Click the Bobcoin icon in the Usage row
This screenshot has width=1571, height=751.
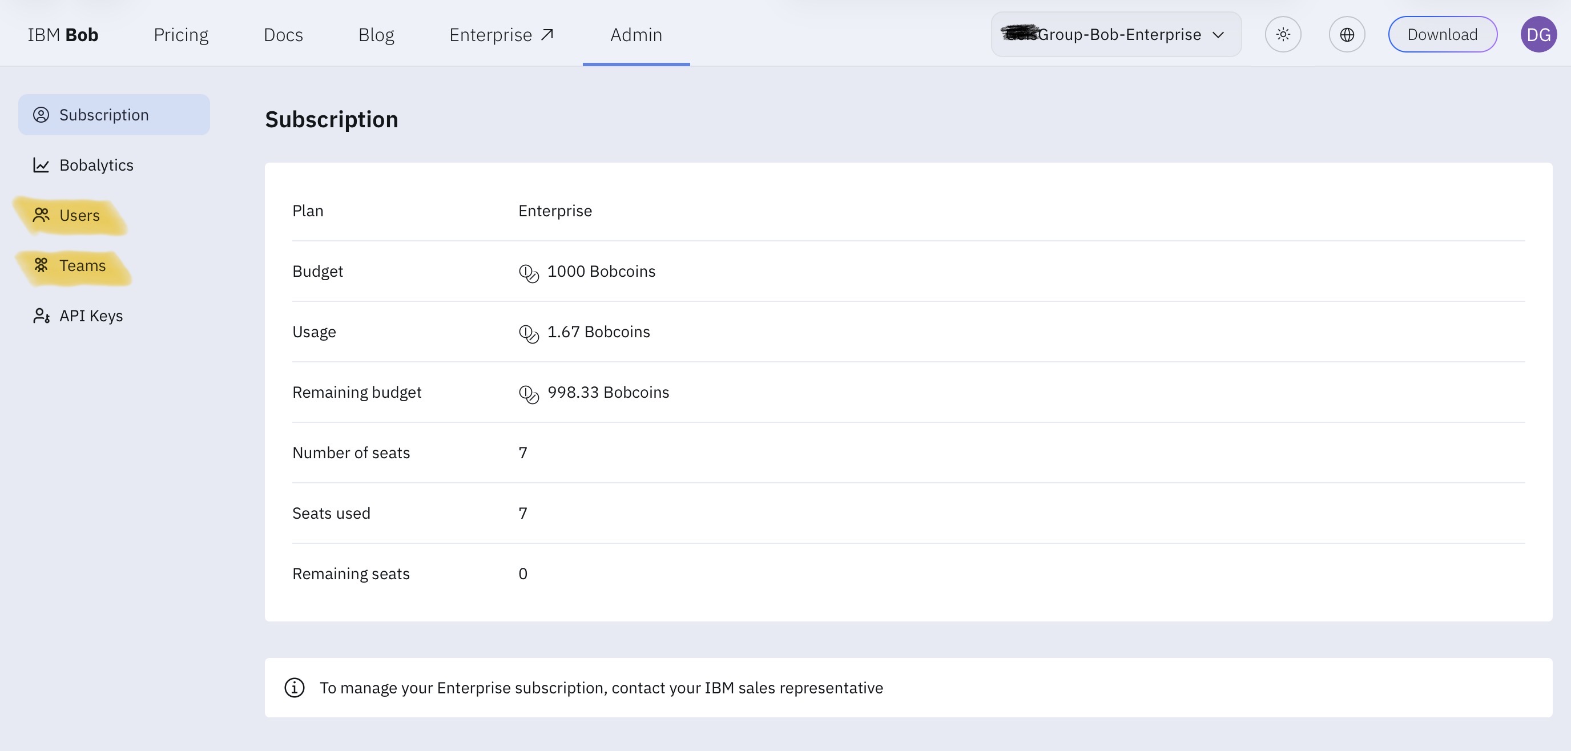click(x=529, y=333)
